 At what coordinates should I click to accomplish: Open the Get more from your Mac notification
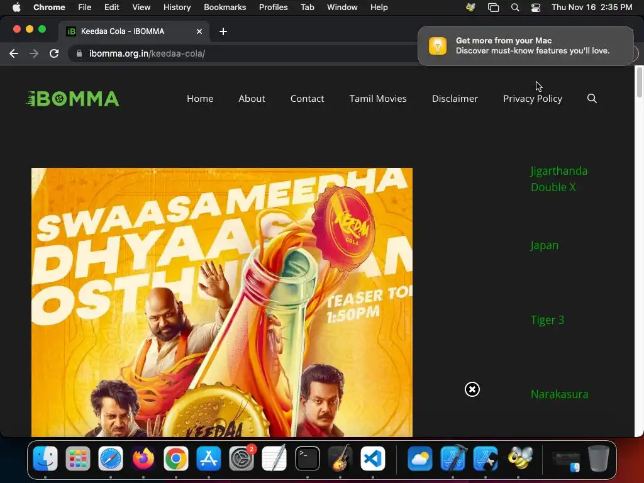526,45
